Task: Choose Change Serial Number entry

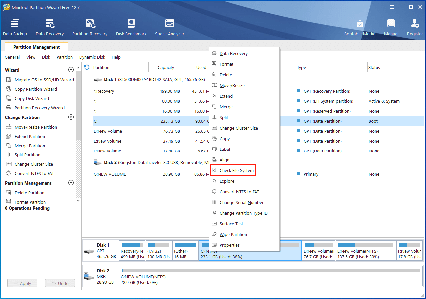Action: (x=244, y=202)
